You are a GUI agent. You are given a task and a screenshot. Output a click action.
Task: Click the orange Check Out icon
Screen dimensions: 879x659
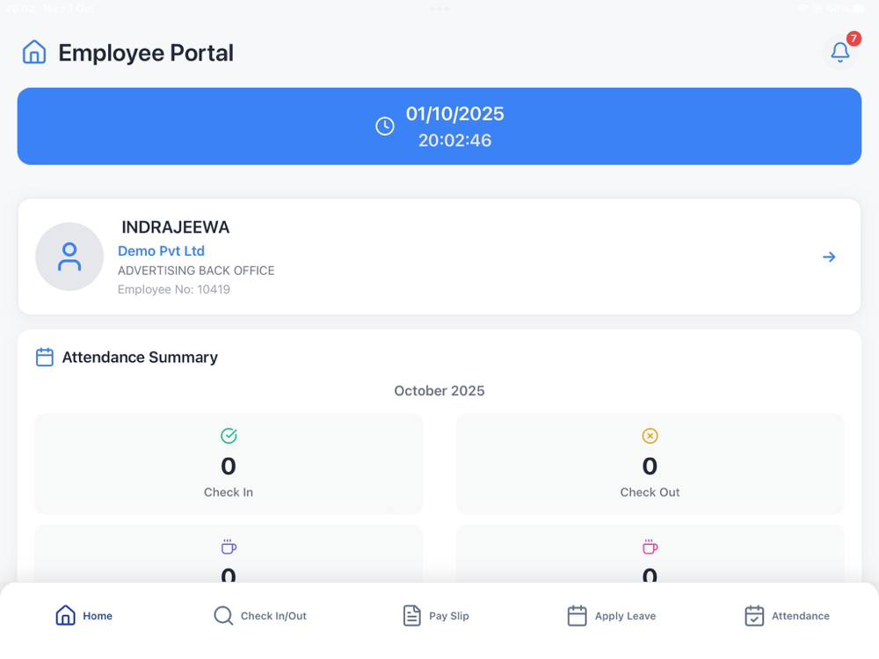[x=650, y=436]
